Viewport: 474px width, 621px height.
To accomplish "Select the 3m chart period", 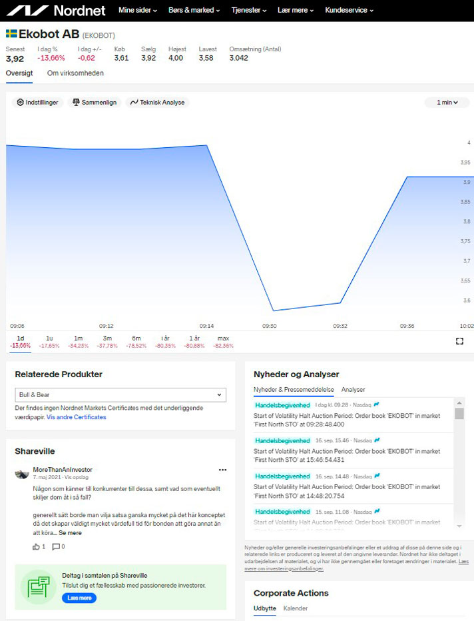I will 107,342.
